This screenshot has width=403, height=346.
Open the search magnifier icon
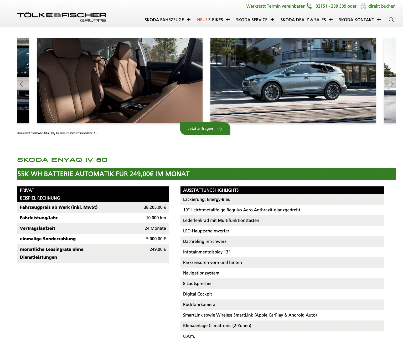tap(391, 20)
